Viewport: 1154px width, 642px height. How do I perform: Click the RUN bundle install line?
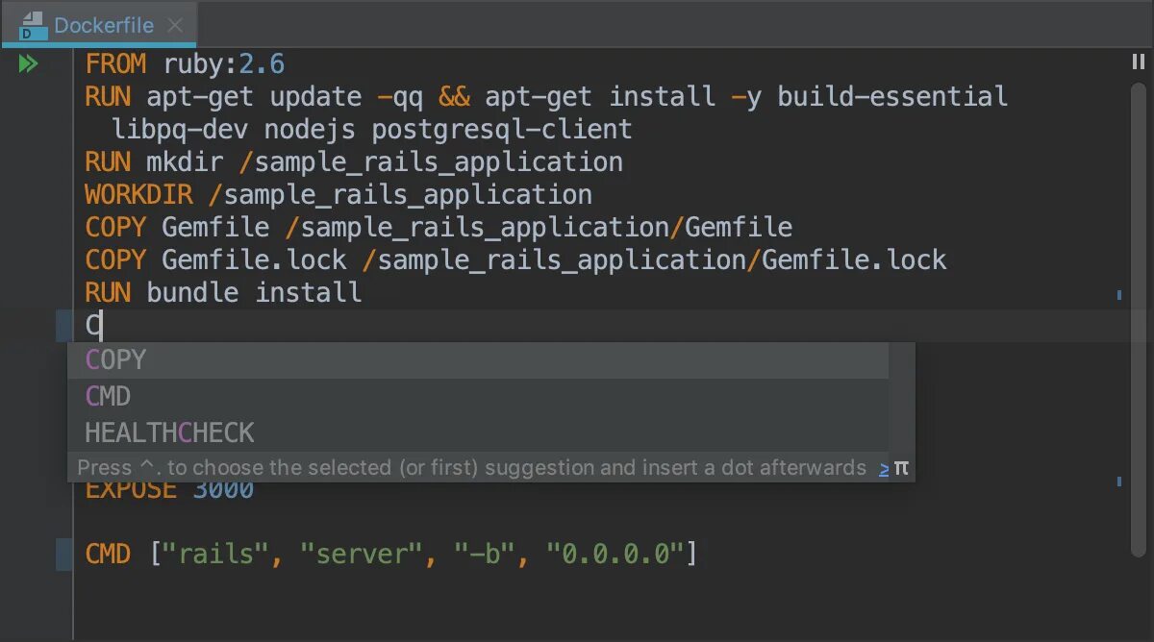point(223,292)
